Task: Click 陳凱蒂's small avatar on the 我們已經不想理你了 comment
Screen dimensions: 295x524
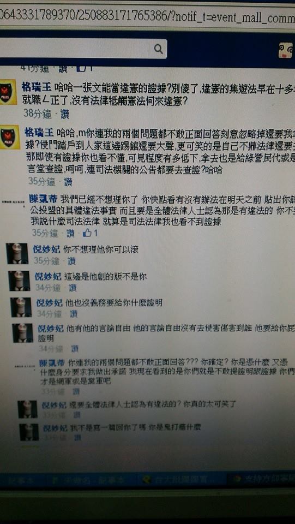Action: pos(14,203)
